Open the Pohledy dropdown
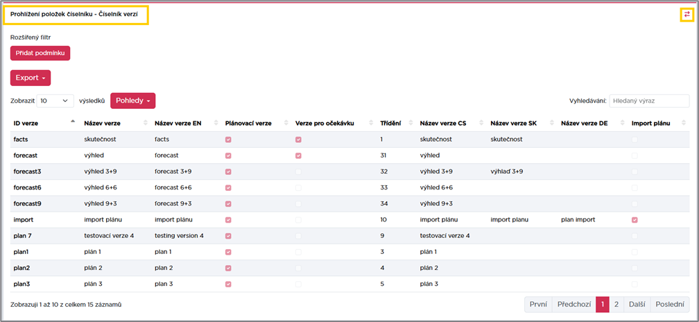Screen dimensions: 699x322 click(x=133, y=101)
